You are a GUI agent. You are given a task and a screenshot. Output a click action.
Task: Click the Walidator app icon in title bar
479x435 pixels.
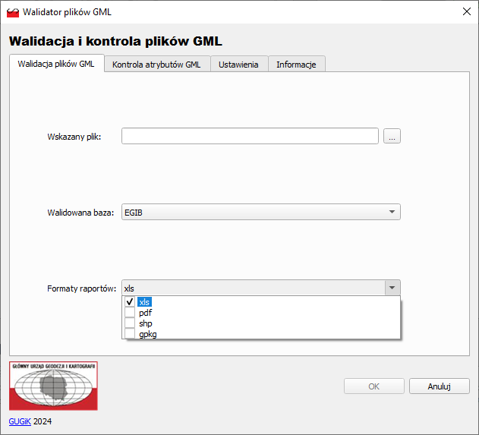tap(12, 11)
